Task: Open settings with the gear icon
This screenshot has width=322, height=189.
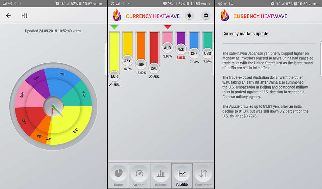Action: [206, 15]
